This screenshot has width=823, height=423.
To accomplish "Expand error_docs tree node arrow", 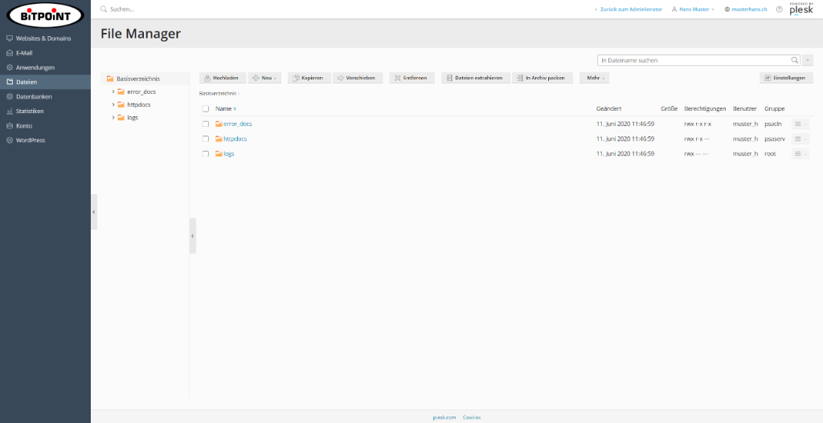I will (113, 92).
